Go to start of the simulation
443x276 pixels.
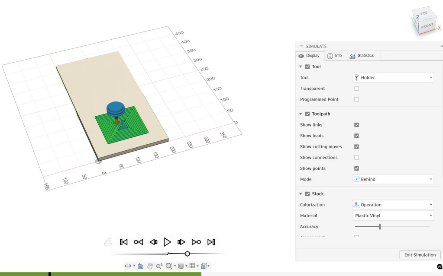[x=123, y=242]
